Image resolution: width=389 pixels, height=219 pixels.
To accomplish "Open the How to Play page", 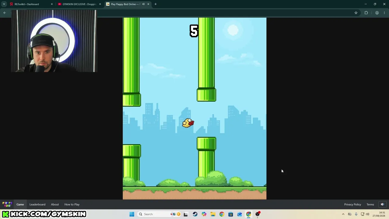I will click(72, 204).
